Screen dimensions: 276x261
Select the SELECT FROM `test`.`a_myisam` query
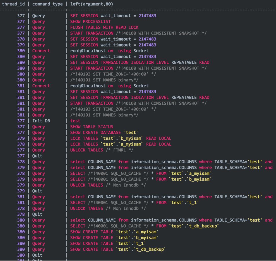tap(141, 174)
